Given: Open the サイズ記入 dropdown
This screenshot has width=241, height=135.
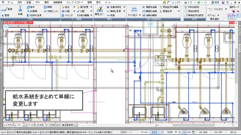Looking at the screenshot, I should click(x=134, y=15).
